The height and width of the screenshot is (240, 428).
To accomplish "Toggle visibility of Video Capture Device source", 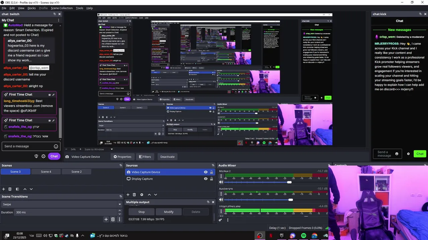I will pos(206,172).
